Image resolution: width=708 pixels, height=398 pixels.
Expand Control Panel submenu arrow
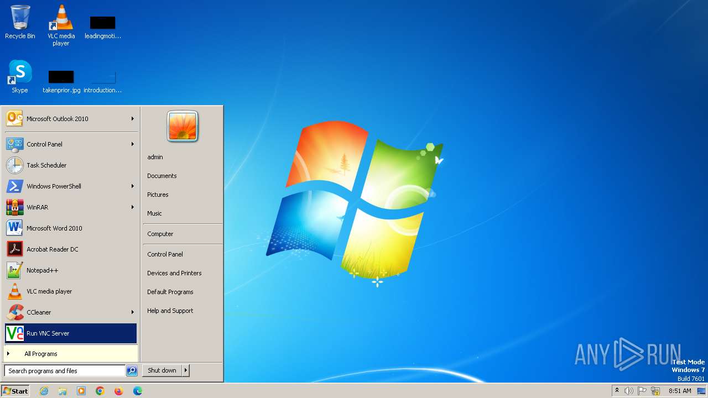[133, 144]
